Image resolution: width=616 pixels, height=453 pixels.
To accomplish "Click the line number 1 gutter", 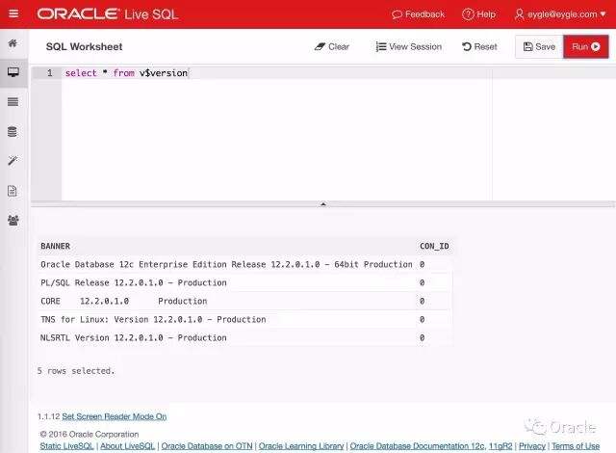I will click(x=50, y=73).
